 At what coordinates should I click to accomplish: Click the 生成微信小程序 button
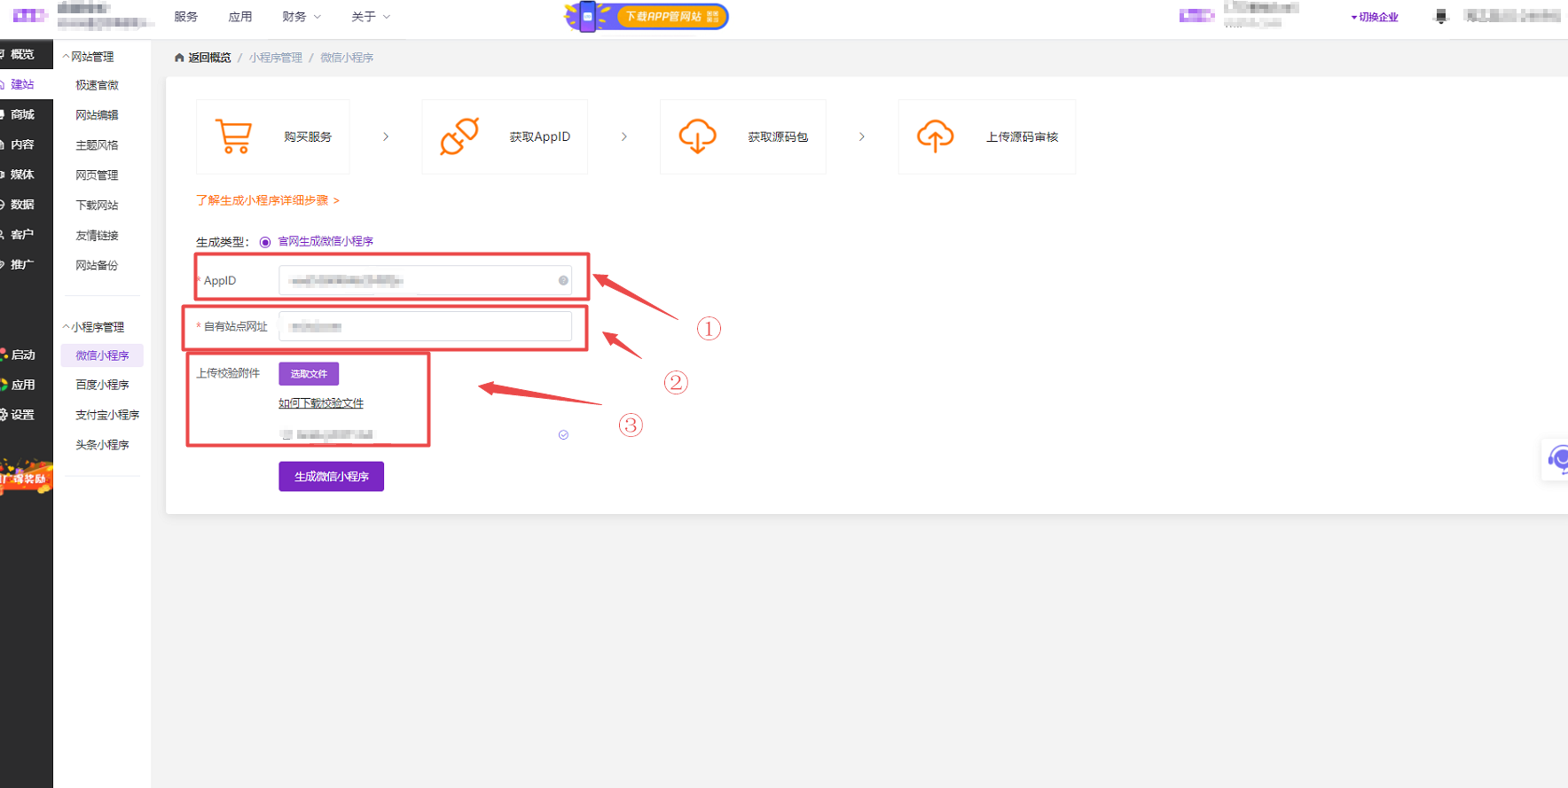[331, 477]
